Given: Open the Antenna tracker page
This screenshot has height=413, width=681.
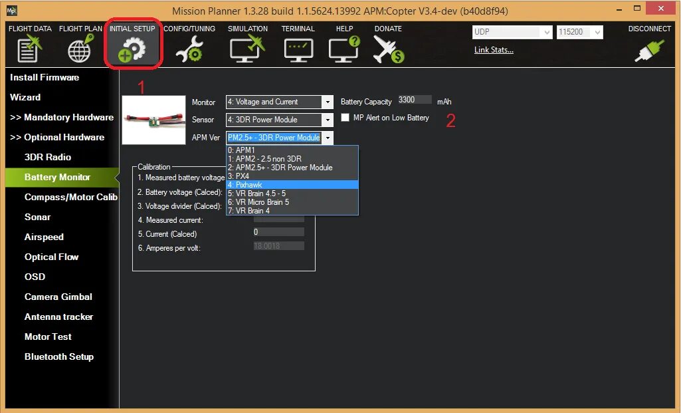Looking at the screenshot, I should 58,317.
